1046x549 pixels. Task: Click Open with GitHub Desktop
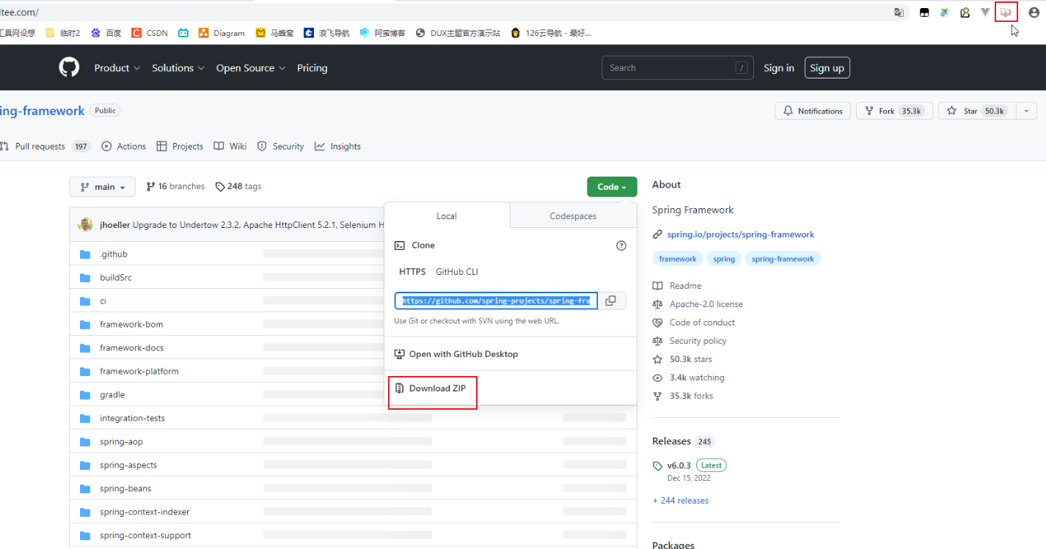pos(456,354)
